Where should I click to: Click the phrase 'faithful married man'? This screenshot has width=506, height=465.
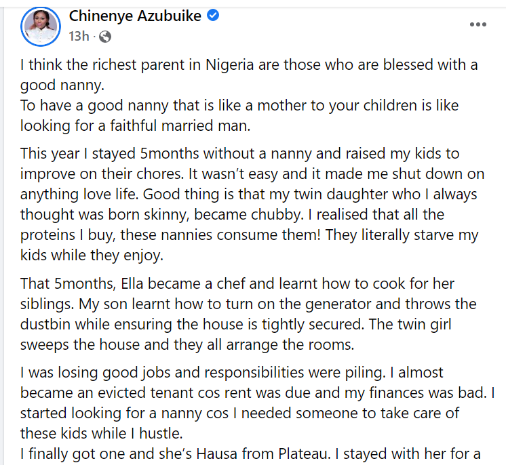(x=180, y=126)
